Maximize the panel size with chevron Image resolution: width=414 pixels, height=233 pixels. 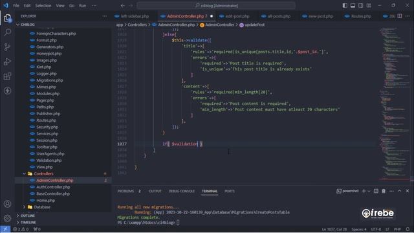click(400, 191)
